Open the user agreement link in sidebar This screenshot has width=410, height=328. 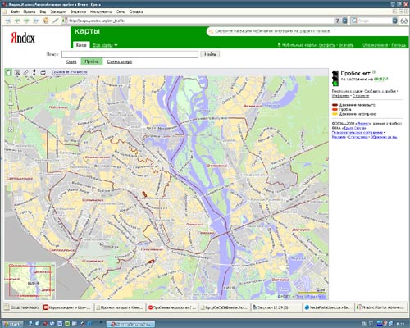tap(358, 132)
